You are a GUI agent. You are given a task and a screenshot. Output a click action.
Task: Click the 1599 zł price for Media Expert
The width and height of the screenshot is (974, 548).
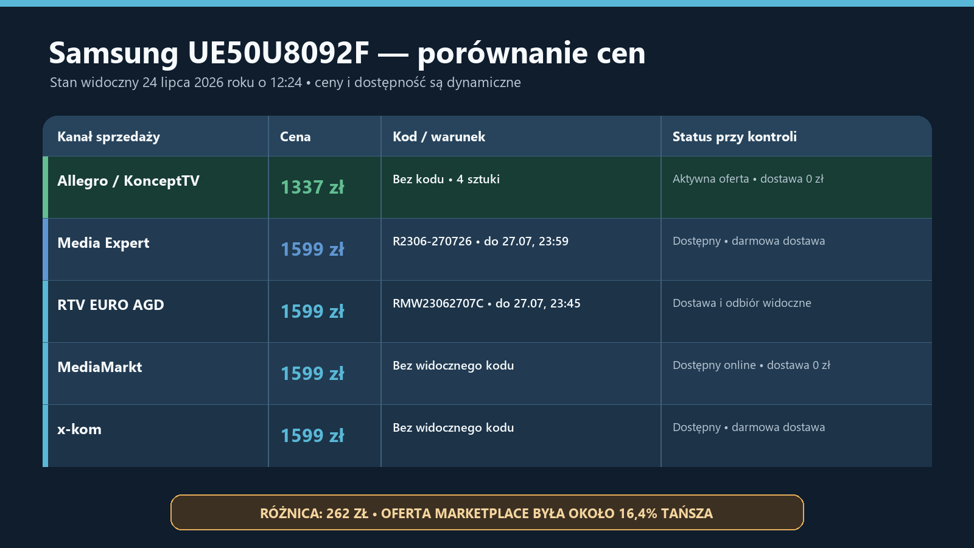(x=312, y=250)
